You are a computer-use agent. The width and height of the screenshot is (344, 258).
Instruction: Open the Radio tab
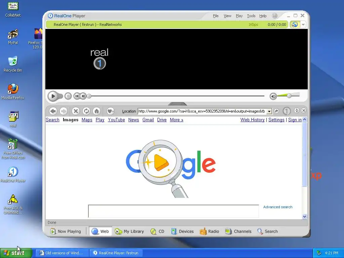209,231
